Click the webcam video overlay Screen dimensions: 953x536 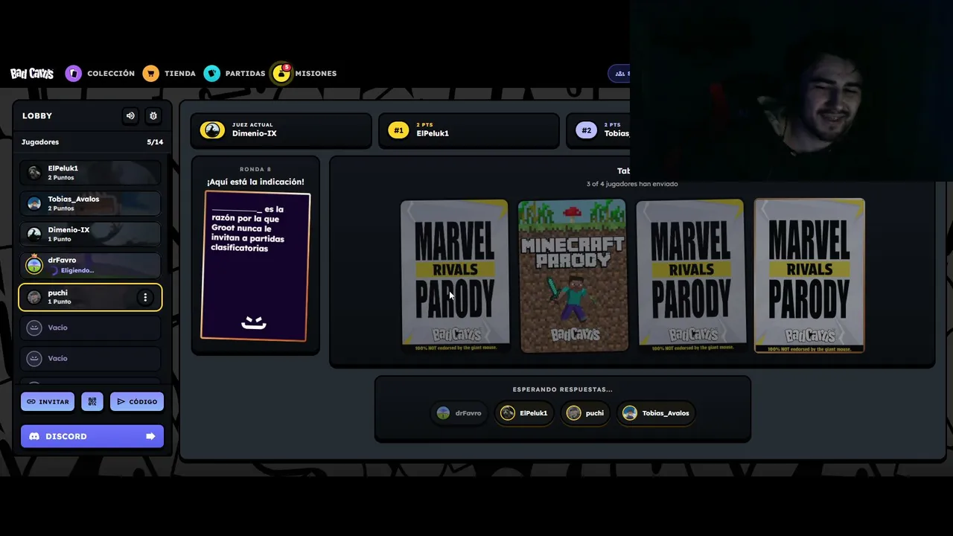pos(791,91)
